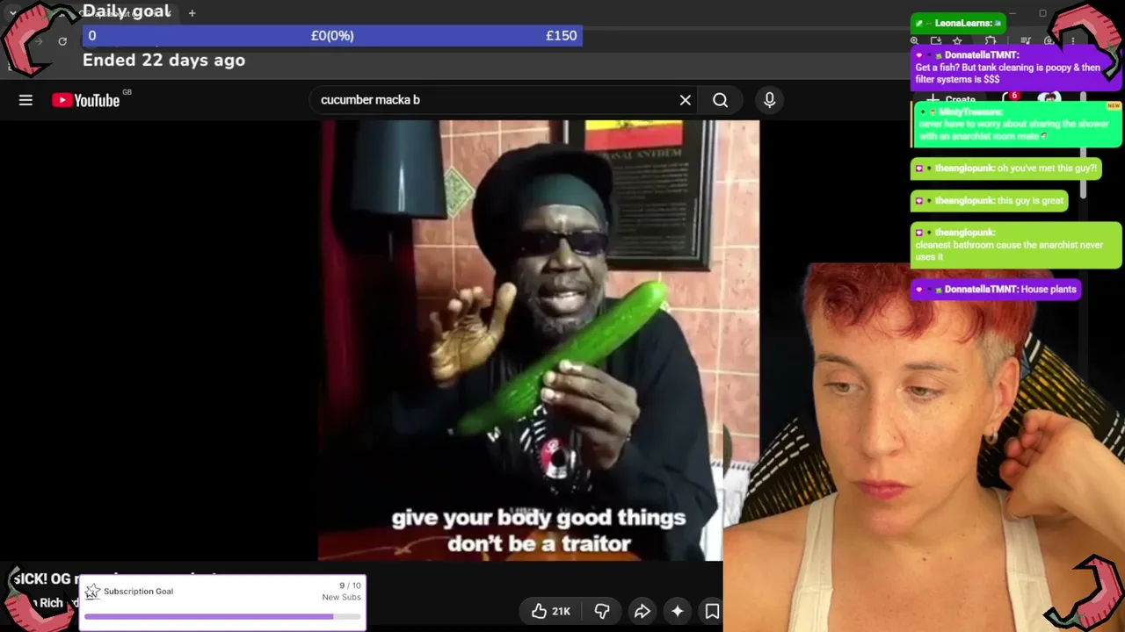Open a new browser tab with plus
The width and height of the screenshot is (1125, 632).
click(192, 13)
